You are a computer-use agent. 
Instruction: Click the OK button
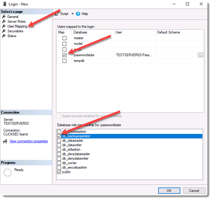[x=169, y=191]
